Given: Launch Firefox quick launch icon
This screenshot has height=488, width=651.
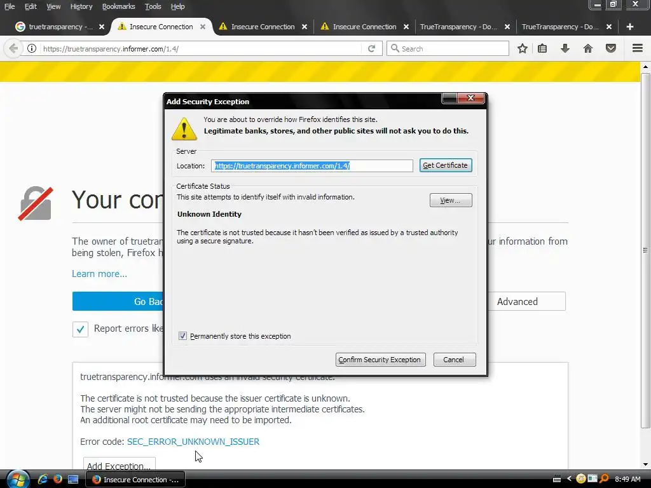Looking at the screenshot, I should (57, 479).
